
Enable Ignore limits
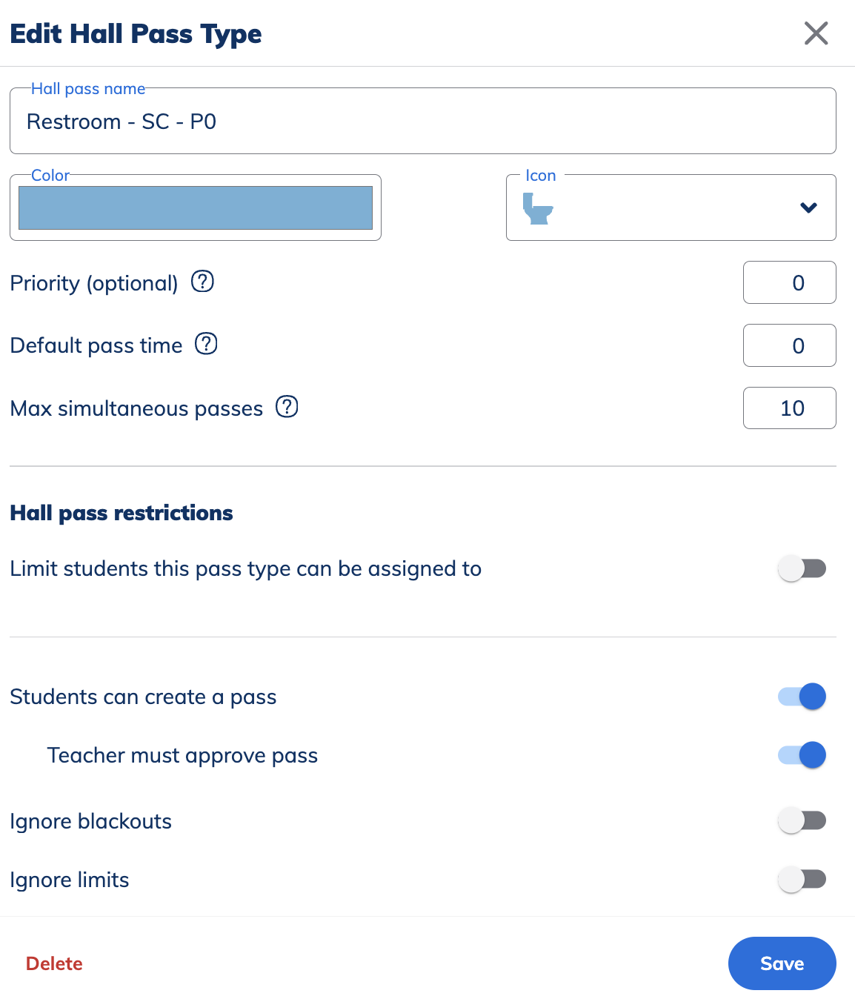tap(802, 879)
